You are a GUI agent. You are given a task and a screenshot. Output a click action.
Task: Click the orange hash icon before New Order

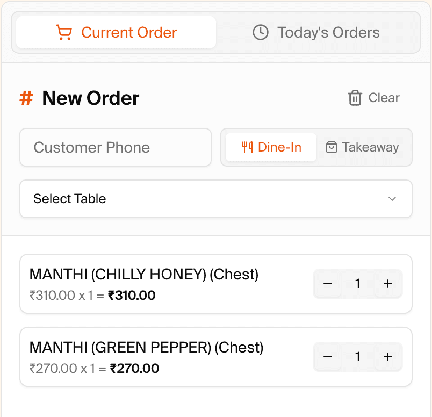point(26,98)
